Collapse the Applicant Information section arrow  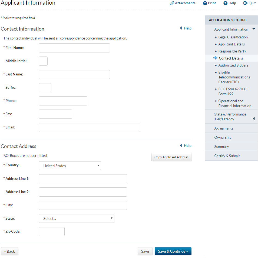(x=253, y=29)
